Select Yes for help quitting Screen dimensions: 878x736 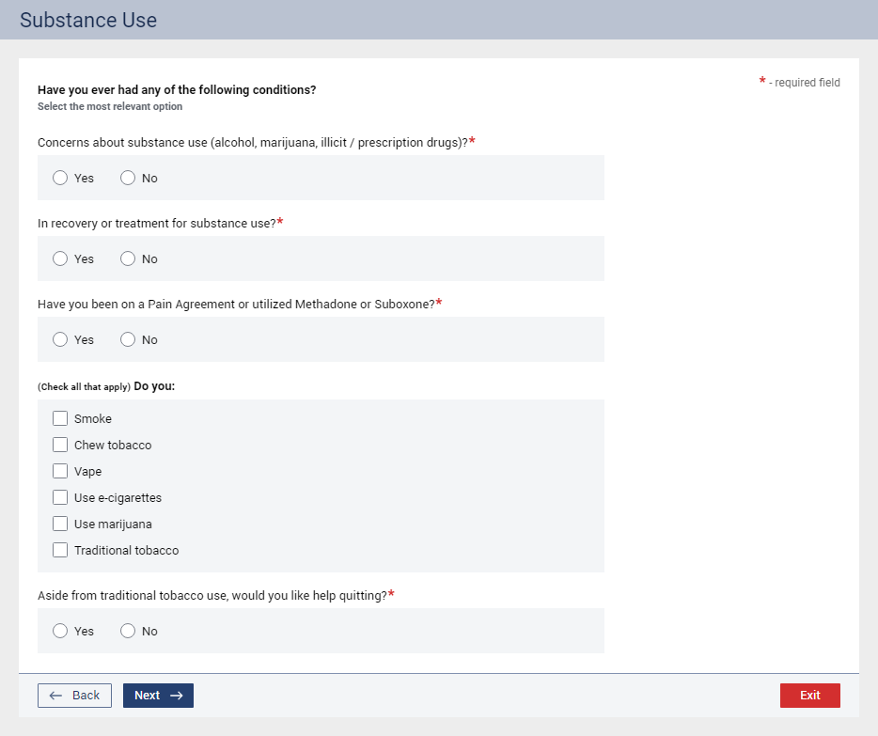tap(60, 631)
